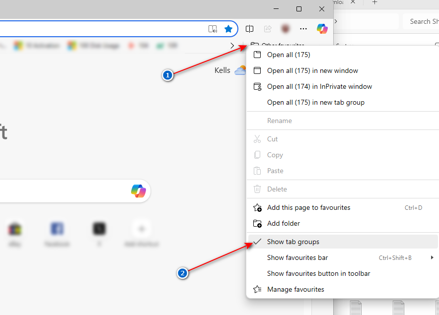This screenshot has height=315, width=439.
Task: Click the Facebook shortcut tile
Action: [x=57, y=234]
